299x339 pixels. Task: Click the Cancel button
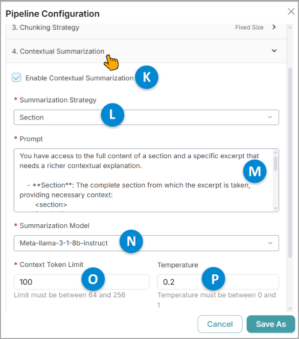(x=220, y=324)
